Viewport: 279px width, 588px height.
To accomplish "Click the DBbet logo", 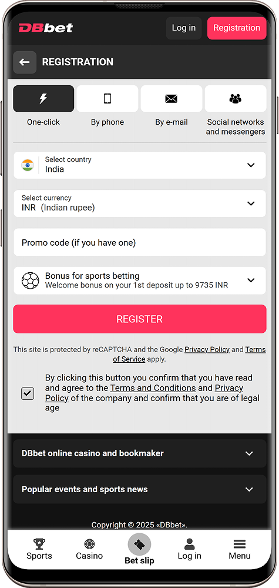I will click(x=46, y=28).
